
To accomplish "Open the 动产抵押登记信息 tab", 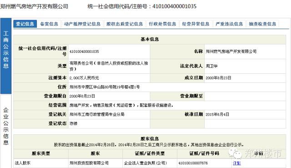I will coord(82,24).
